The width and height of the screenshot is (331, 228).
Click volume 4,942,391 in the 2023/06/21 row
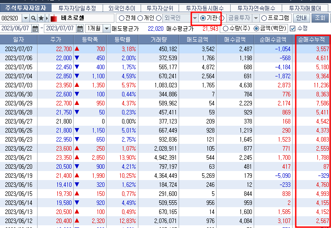tap(165, 158)
